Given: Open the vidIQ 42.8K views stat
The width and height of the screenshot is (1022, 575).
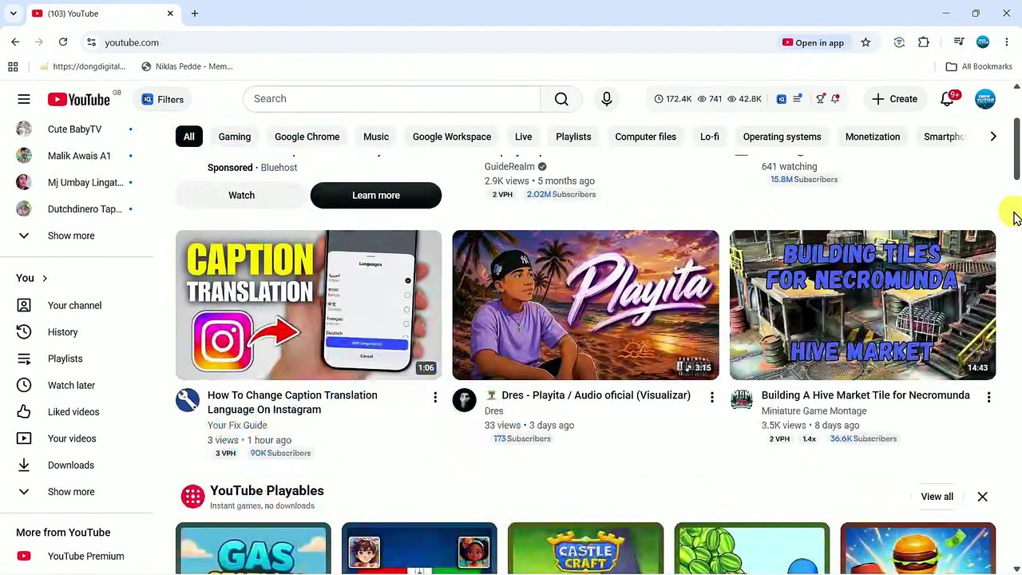Looking at the screenshot, I should (743, 99).
